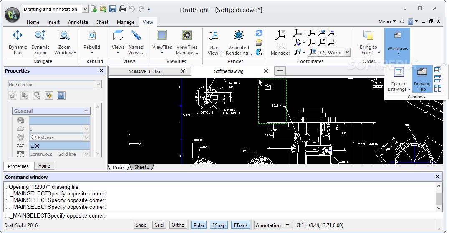The width and height of the screenshot is (449, 233).
Task: Toggle the Drawing Tab display
Action: 422,79
